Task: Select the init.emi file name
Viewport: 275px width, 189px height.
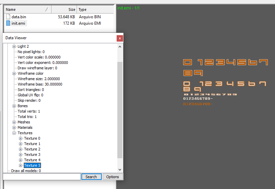Action: tap(18, 23)
